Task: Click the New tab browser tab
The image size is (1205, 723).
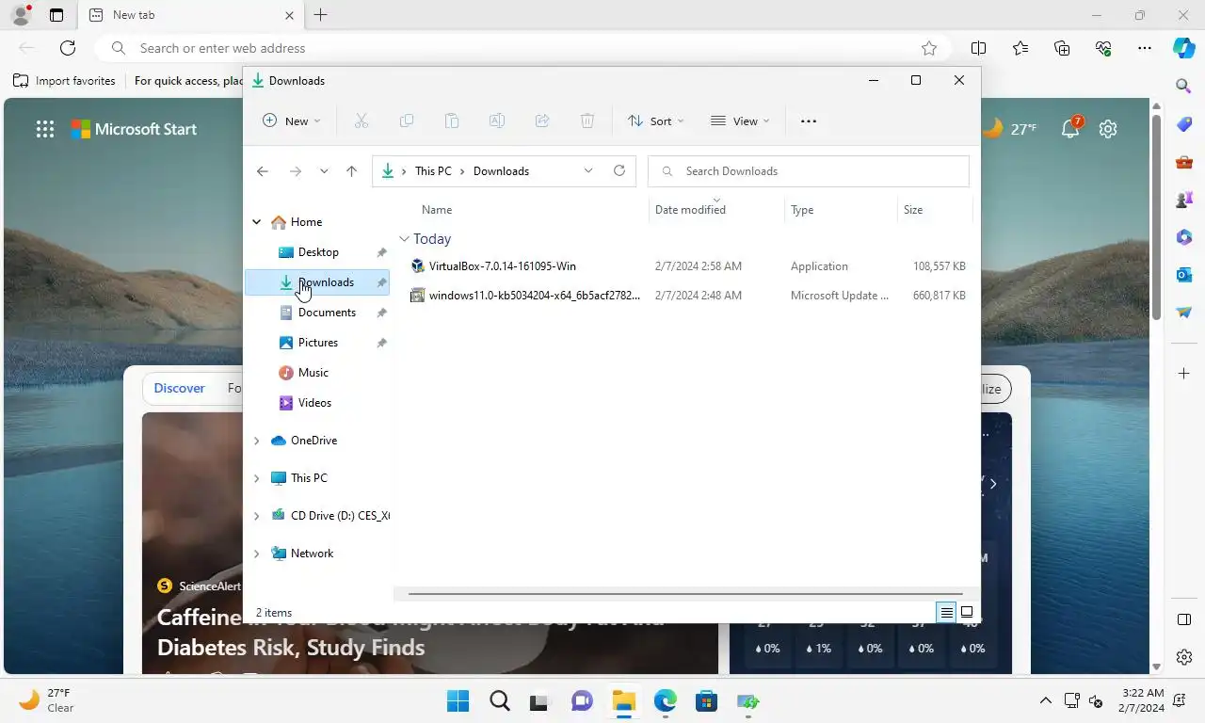Action: [x=191, y=15]
